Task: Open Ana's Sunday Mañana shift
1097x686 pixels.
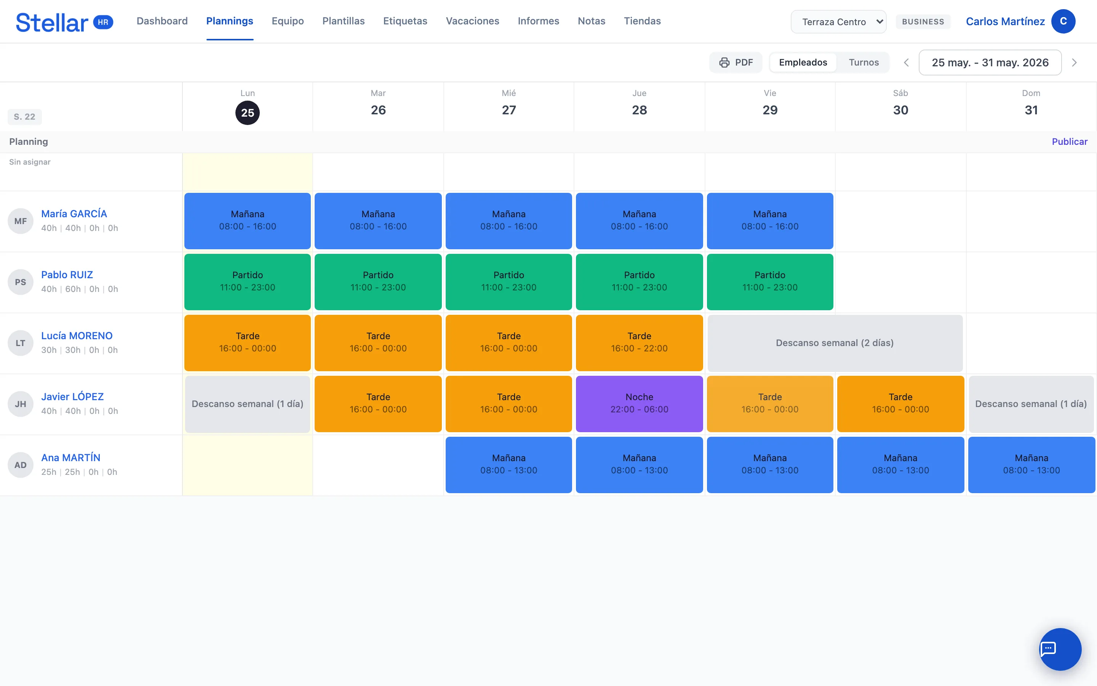Action: [1031, 465]
